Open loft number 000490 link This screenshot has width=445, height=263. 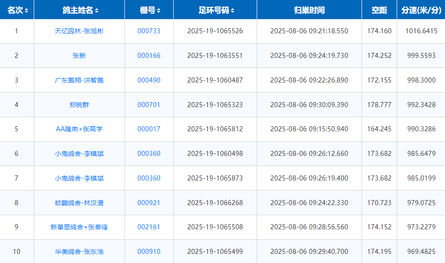[149, 80]
